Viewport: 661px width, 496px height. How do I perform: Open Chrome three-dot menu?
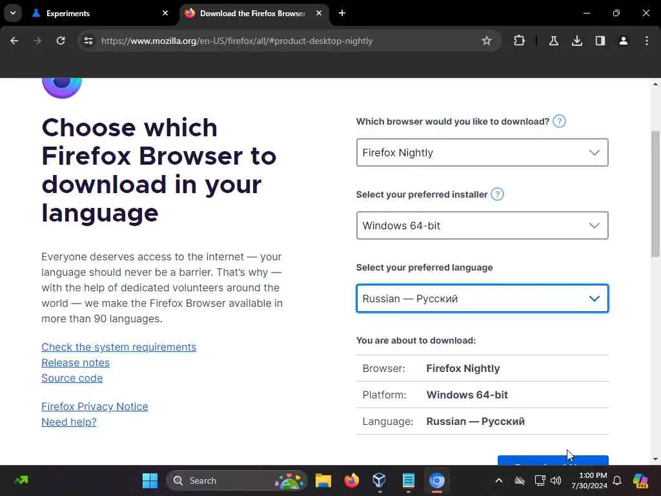pyautogui.click(x=647, y=41)
